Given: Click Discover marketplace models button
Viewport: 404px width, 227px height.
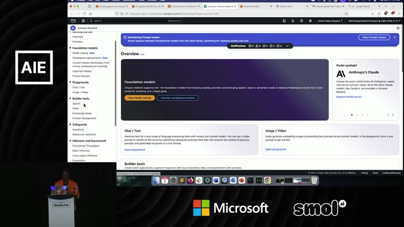Looking at the screenshot, I should (x=178, y=98).
